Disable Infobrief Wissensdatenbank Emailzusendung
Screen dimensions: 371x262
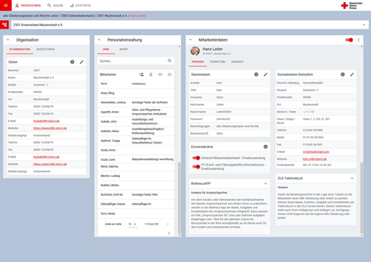click(x=196, y=158)
